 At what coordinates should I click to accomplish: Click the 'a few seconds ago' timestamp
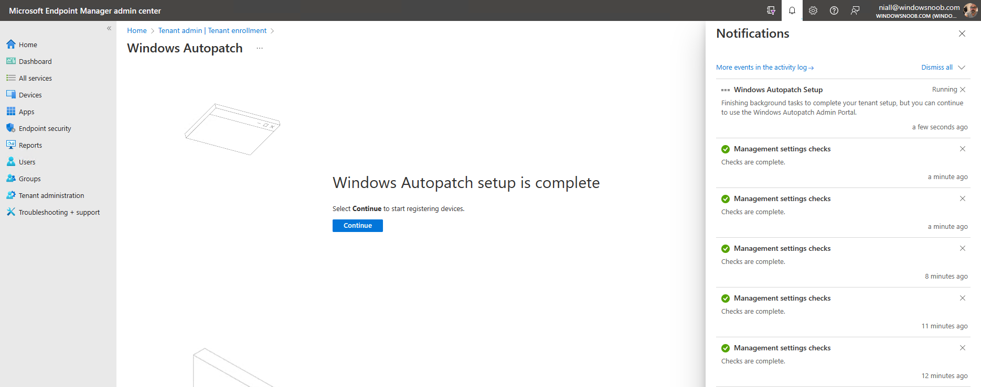[x=940, y=127]
